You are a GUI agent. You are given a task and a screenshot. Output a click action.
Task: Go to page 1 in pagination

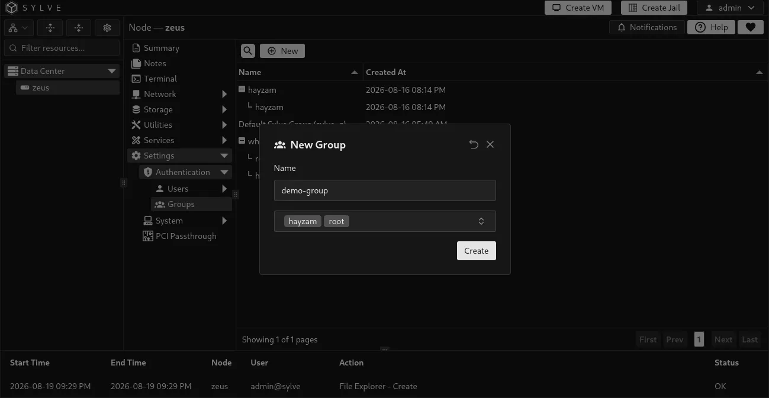(x=699, y=339)
